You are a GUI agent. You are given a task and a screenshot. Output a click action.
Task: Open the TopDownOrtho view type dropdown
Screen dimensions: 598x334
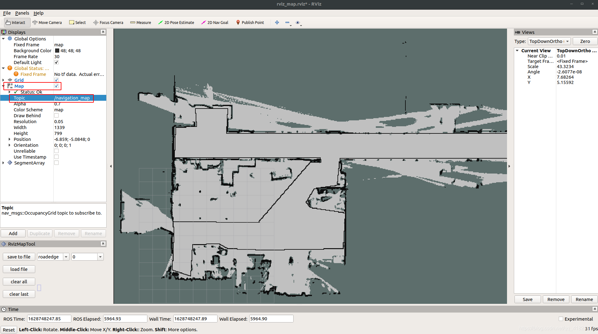click(x=567, y=41)
